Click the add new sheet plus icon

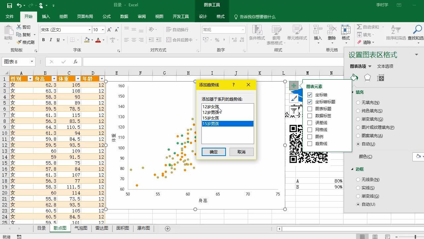coord(168,228)
